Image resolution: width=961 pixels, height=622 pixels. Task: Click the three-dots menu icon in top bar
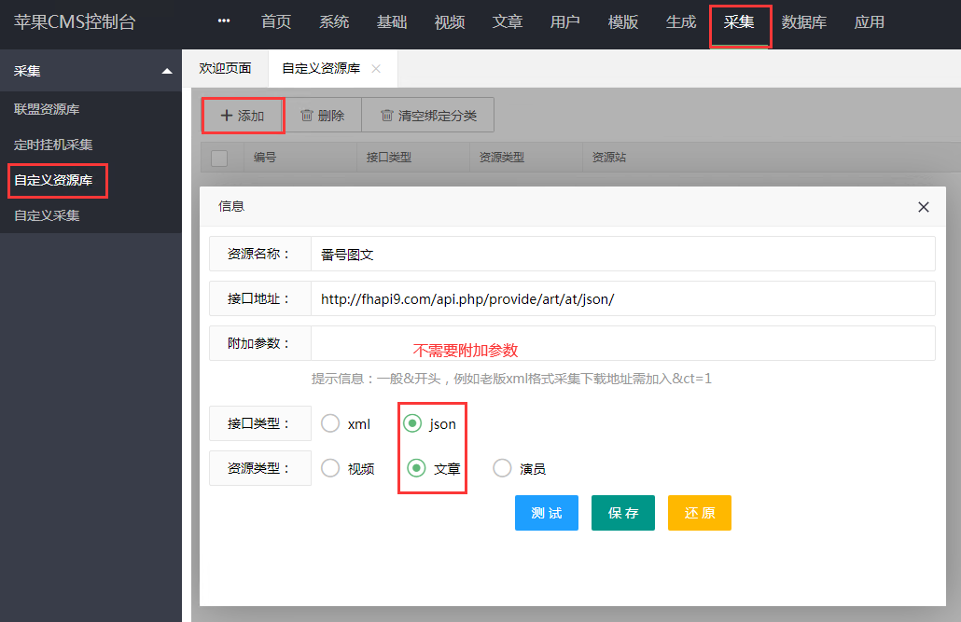click(x=223, y=21)
